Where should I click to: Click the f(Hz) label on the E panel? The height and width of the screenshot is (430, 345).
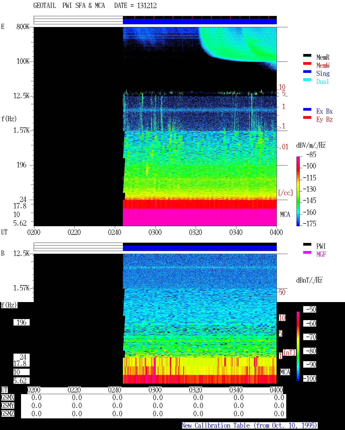pyautogui.click(x=9, y=119)
